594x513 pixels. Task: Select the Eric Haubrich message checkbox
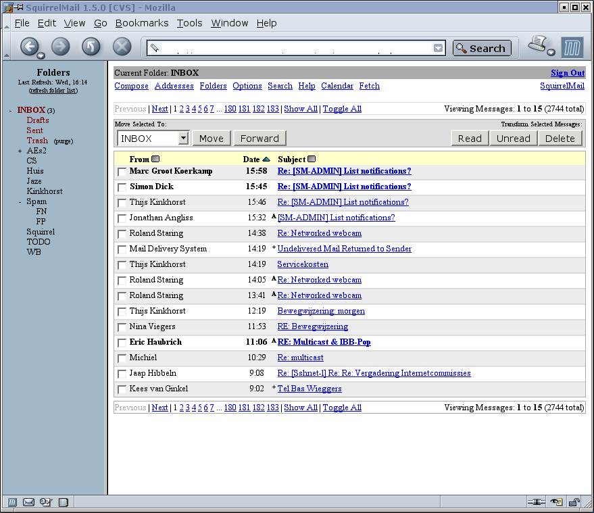(122, 343)
